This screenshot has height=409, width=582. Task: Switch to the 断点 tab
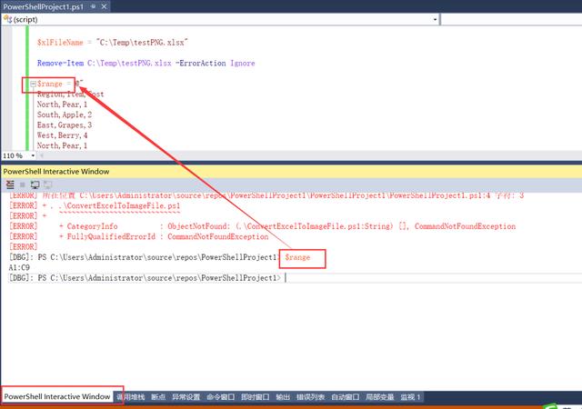[158, 397]
